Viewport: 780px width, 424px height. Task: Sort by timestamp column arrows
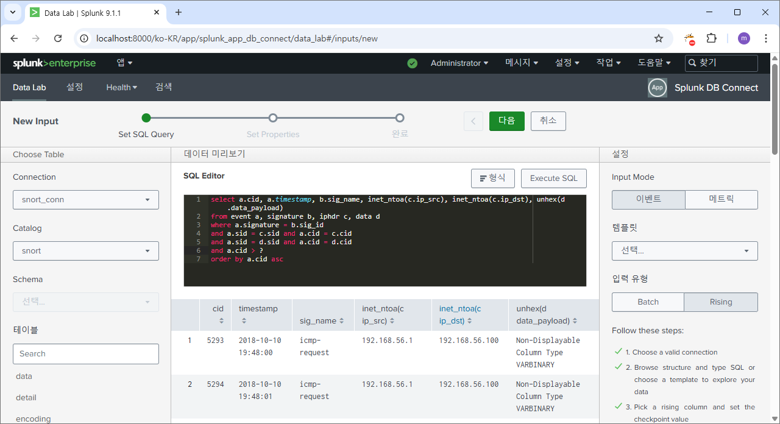pyautogui.click(x=244, y=320)
